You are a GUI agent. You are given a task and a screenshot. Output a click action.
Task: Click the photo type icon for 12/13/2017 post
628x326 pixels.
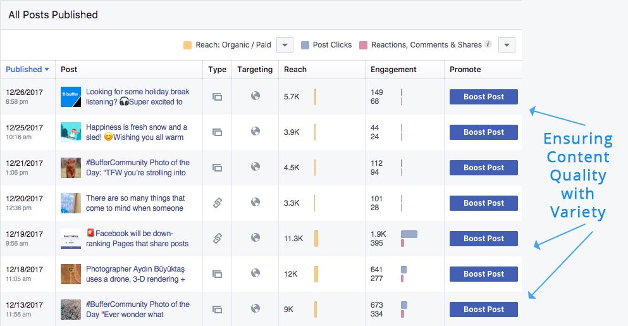click(217, 310)
